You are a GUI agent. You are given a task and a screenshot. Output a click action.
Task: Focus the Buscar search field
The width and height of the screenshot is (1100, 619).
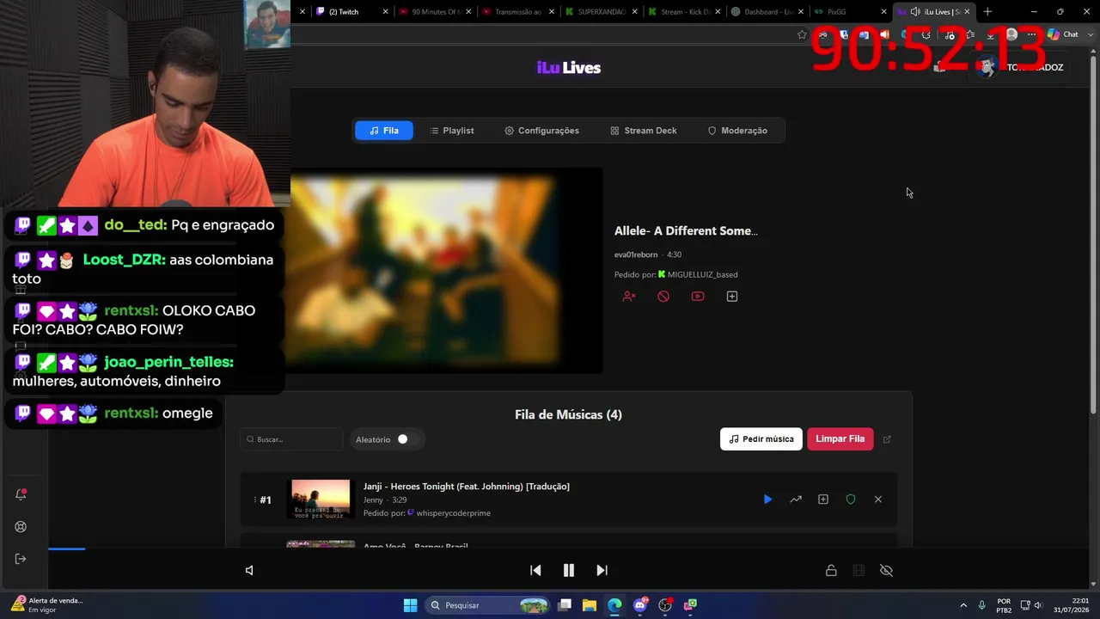coord(291,439)
